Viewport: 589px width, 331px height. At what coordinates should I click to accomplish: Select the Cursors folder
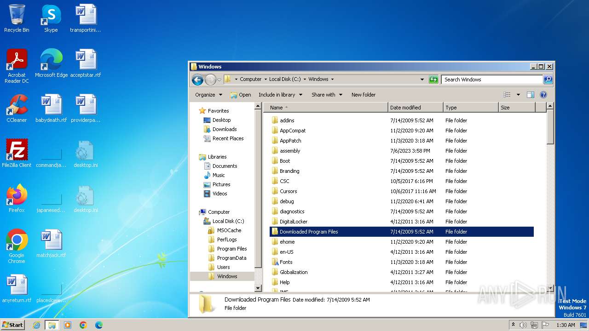click(x=288, y=191)
